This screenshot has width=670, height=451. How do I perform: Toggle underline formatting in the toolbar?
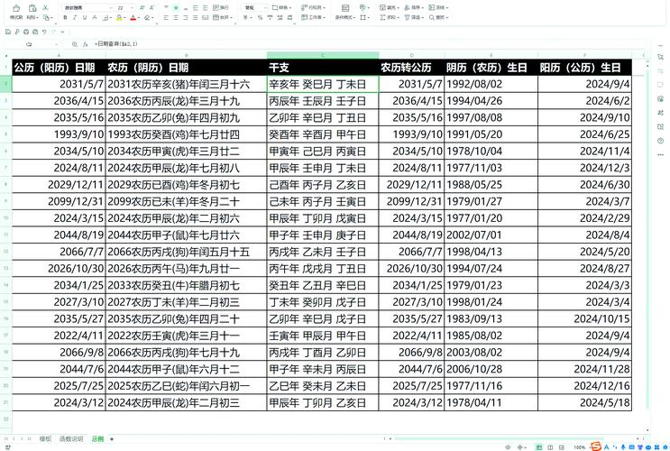point(85,17)
